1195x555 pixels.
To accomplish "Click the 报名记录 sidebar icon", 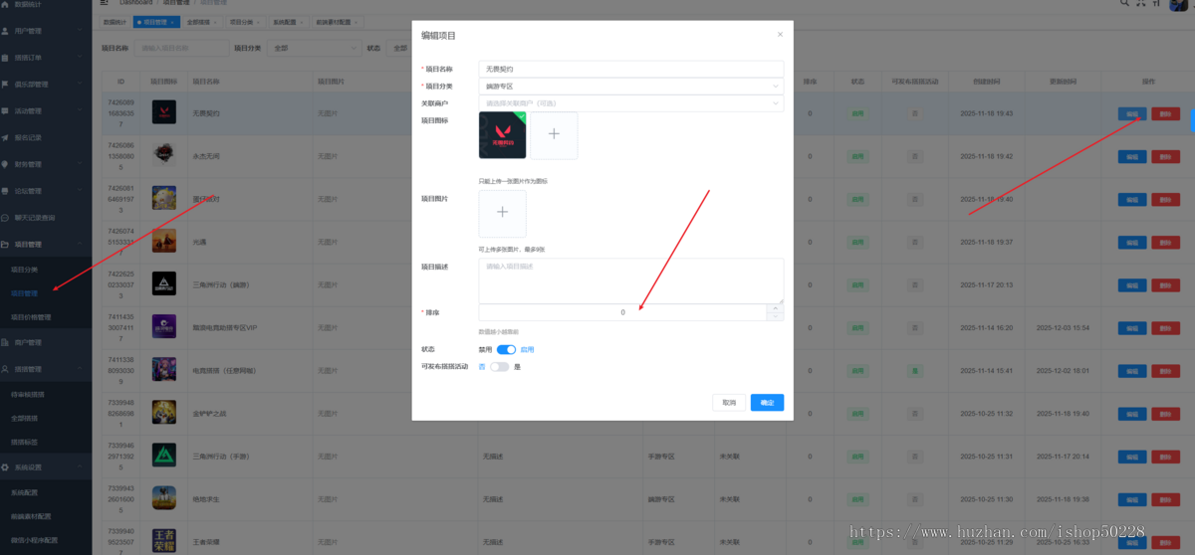I will pyautogui.click(x=6, y=137).
